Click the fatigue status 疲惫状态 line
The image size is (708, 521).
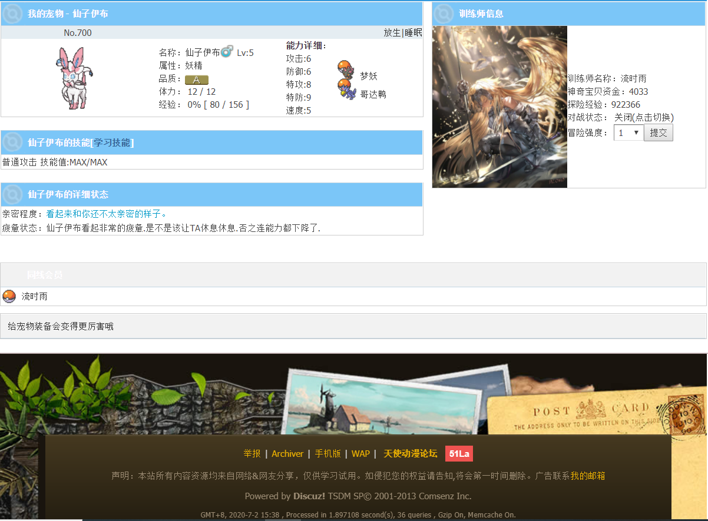(161, 227)
